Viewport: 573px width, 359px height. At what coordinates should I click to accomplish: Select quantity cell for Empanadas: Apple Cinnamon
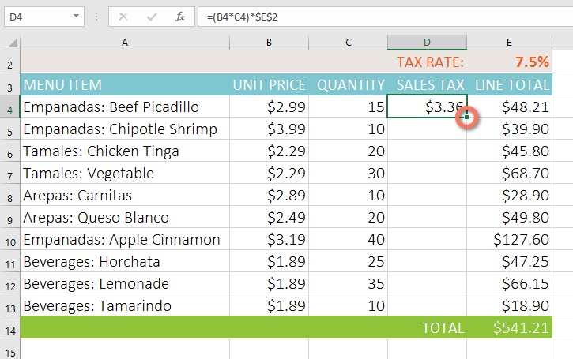[x=350, y=239]
